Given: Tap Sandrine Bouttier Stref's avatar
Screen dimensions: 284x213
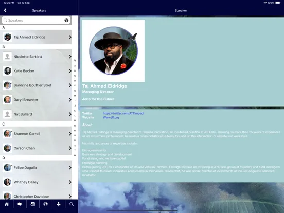Looking at the screenshot, I should 7,85.
